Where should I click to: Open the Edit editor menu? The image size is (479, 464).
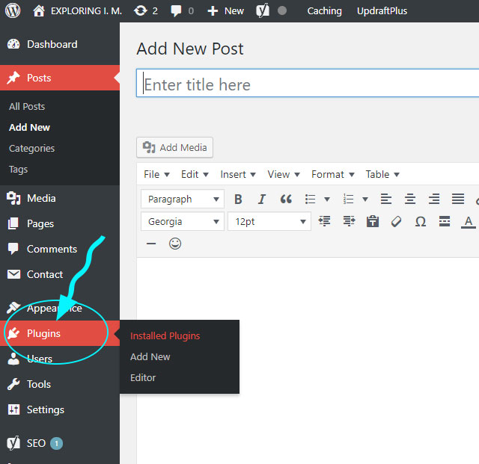click(x=195, y=174)
